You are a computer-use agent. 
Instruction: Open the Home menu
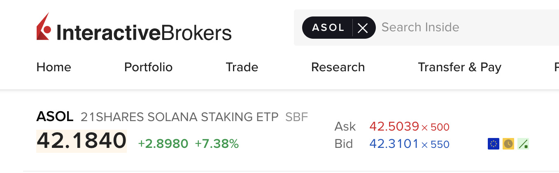(x=54, y=67)
